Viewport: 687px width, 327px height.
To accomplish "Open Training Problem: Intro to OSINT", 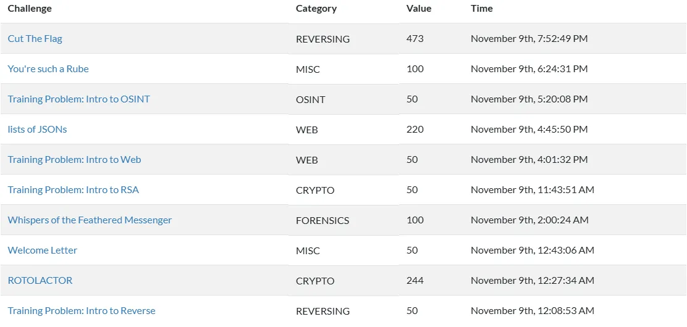I will (x=78, y=99).
